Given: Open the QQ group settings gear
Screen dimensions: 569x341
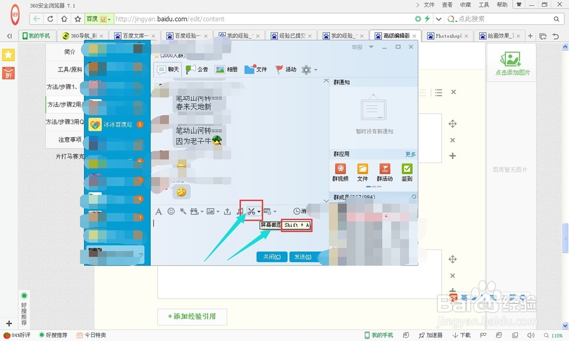Looking at the screenshot, I should coord(307,69).
